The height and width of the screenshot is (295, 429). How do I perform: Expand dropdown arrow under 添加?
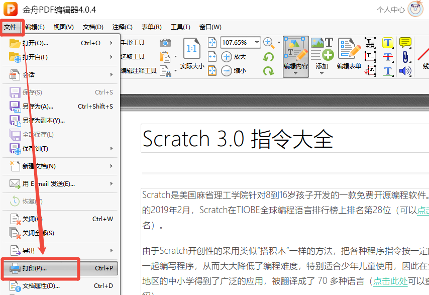click(321, 73)
